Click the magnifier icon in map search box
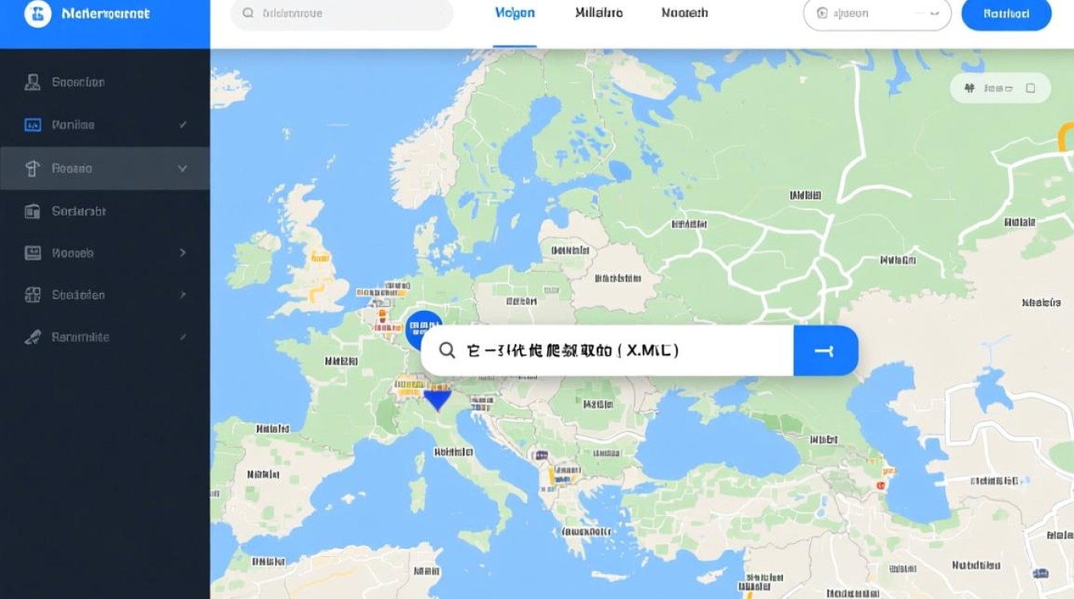Screen dimensions: 1074x599 (x=447, y=350)
